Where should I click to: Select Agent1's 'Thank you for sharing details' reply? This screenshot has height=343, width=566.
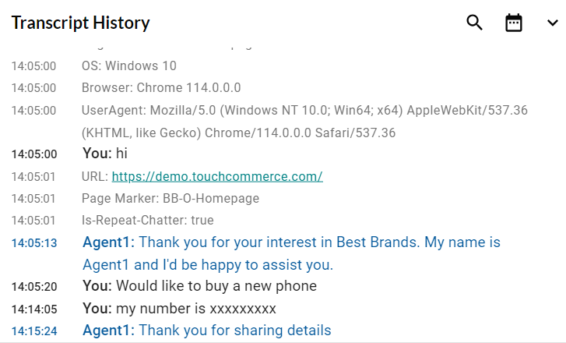[207, 331]
